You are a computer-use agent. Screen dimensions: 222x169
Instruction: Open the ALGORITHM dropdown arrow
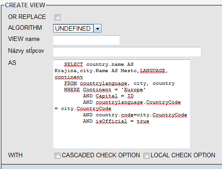(97, 28)
